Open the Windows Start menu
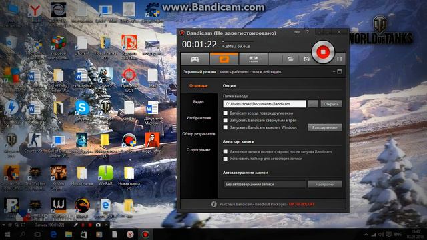427x240 pixels. [x=7, y=234]
